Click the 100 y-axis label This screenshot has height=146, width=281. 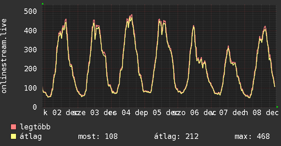[30, 88]
